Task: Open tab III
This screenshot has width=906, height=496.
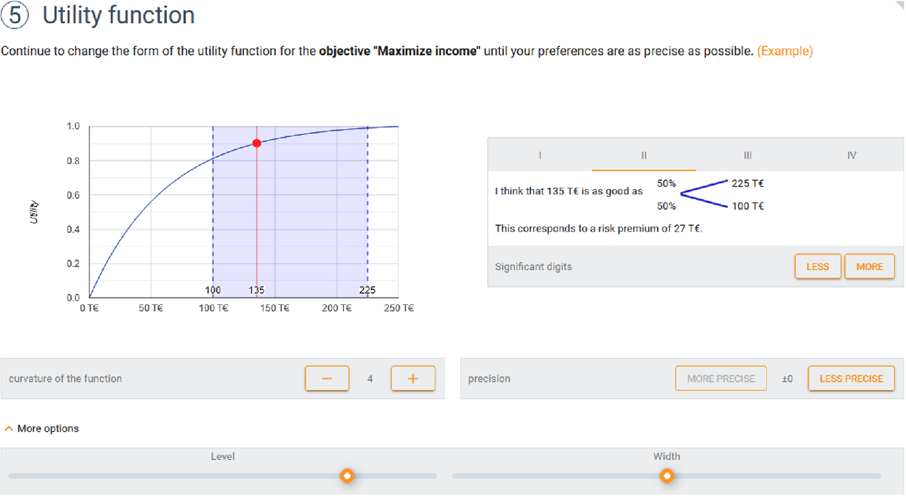Action: [748, 155]
